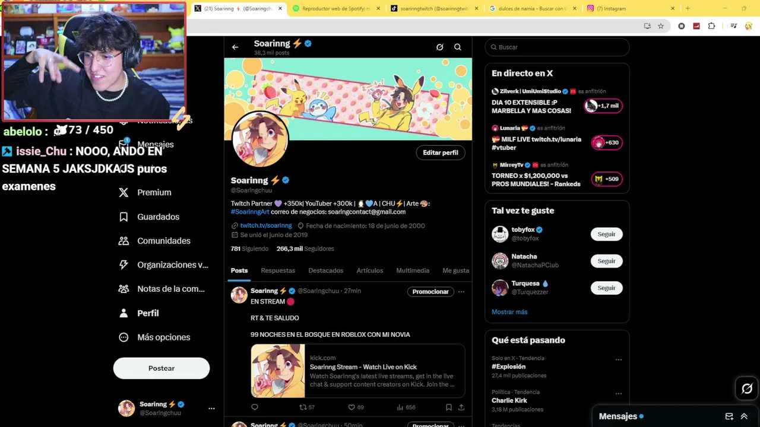760x427 pixels.
Task: Open Más opciones circle icon
Action: (123, 337)
